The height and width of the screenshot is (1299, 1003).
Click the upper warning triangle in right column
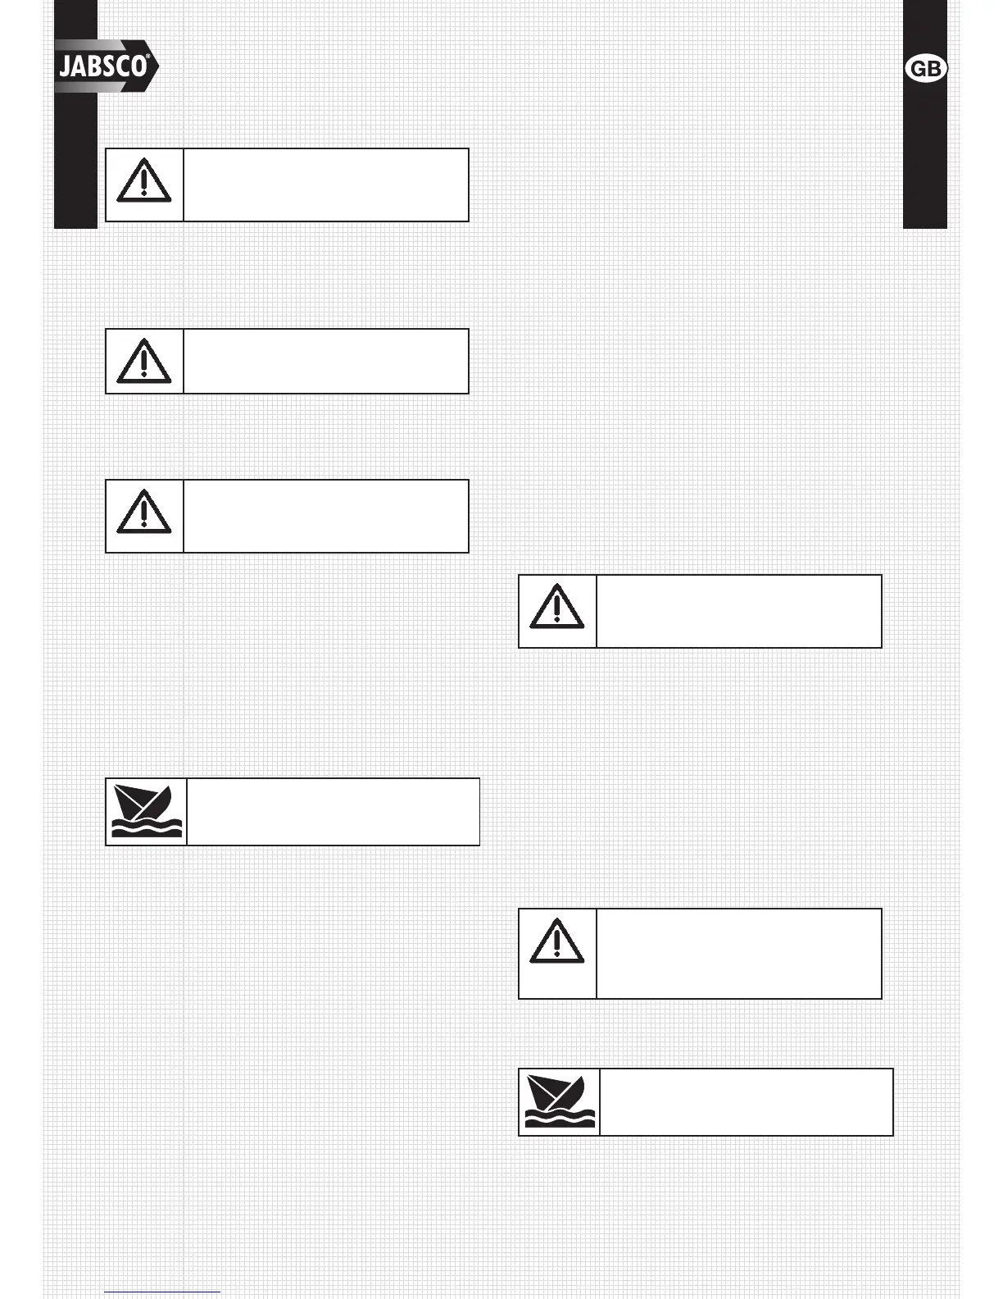tap(557, 607)
